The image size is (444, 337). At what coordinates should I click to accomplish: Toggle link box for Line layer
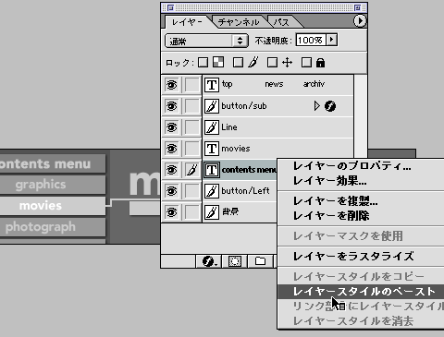coord(191,127)
